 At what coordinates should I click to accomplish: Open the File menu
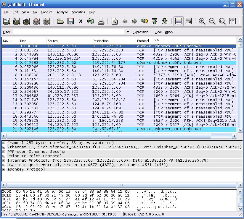(6, 12)
